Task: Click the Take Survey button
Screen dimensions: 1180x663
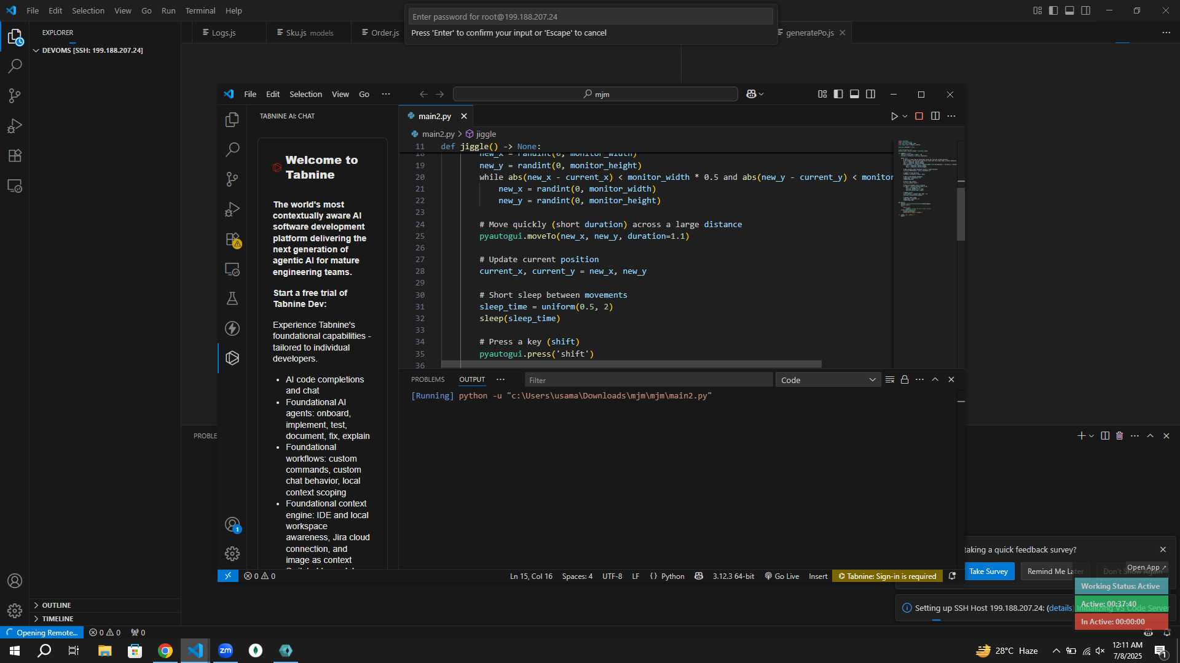Action: pos(988,571)
